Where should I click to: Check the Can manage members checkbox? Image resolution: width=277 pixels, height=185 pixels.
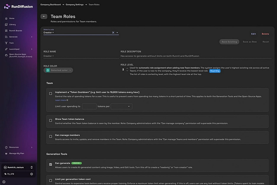point(51,137)
